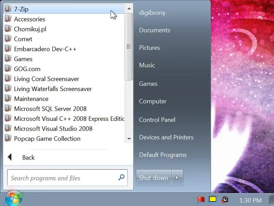Select Living Coral Screensaver text
The width and height of the screenshot is (274, 206).
(x=47, y=79)
